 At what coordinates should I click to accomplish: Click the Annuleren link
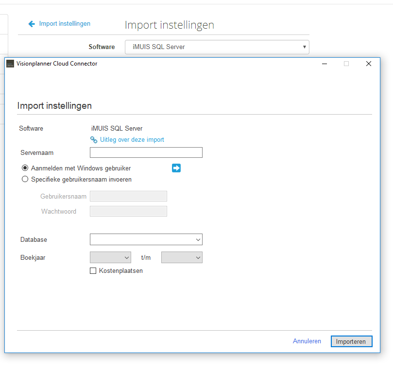[307, 341]
